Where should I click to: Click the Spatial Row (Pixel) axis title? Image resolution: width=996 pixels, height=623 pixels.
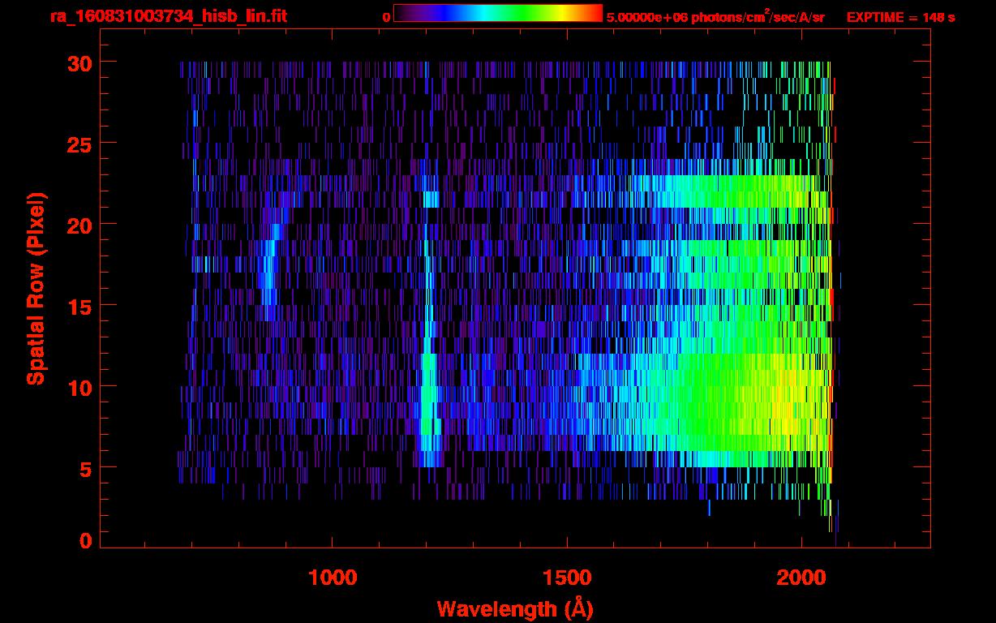35,288
